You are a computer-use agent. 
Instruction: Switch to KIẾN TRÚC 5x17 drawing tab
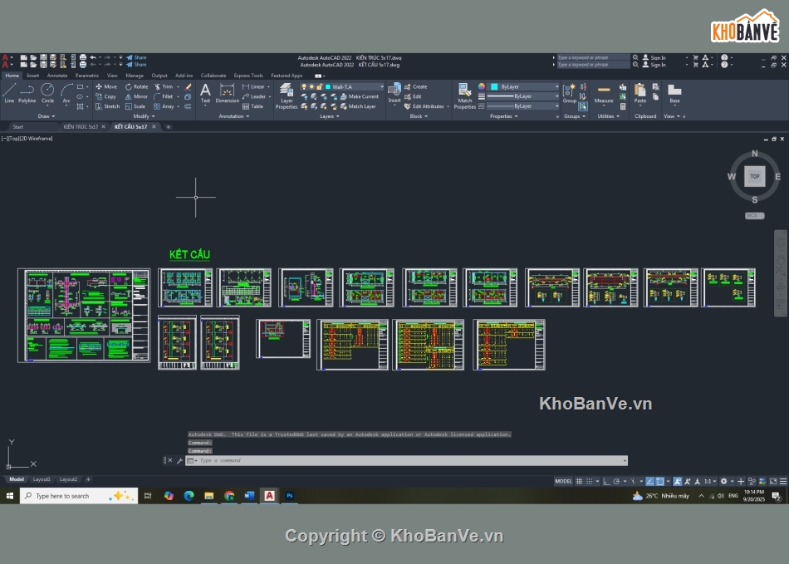coord(81,127)
